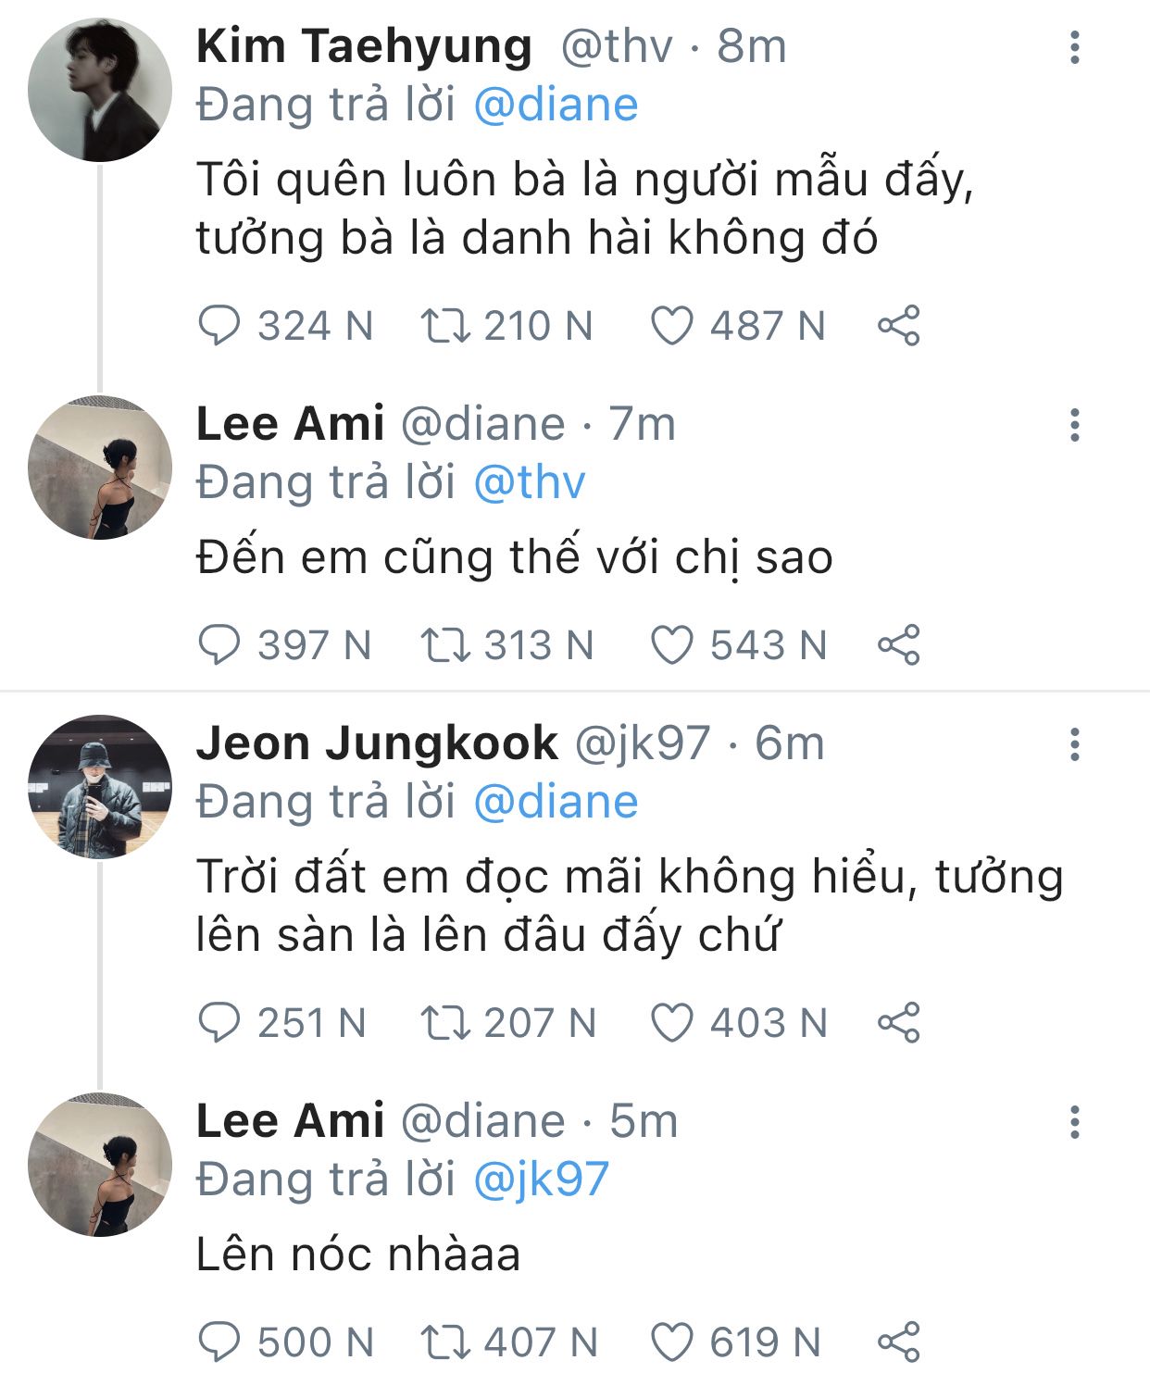Retweet Lee Ami's tweet with 313 N
The height and width of the screenshot is (1373, 1150).
pos(445,645)
